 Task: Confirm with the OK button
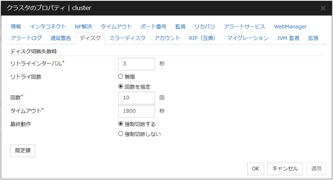[x=255, y=169]
